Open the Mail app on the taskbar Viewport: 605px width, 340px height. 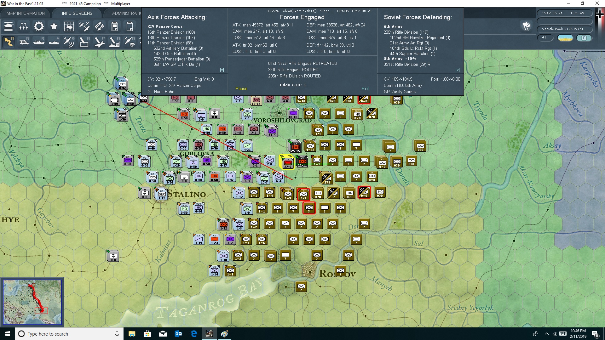tap(163, 334)
